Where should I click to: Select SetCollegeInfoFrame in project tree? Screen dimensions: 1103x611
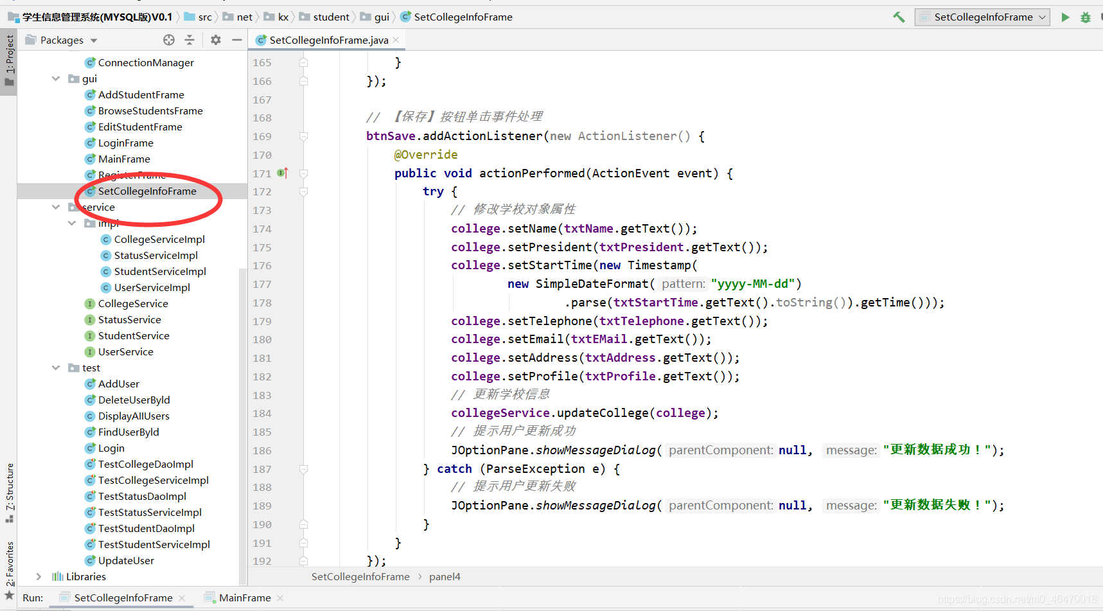pos(147,191)
